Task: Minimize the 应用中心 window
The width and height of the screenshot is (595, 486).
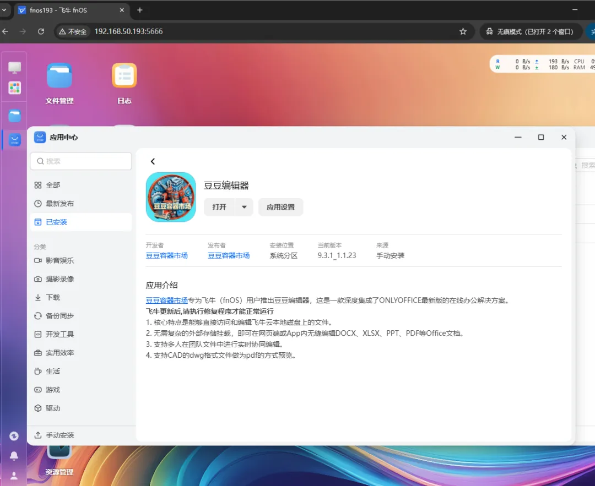Action: [518, 137]
